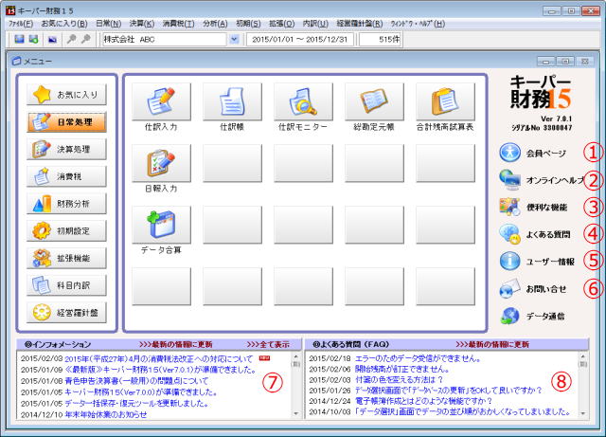606x437 pixels.
Task: Open FAQ 開始残高が訂正できません
Action: pos(401,370)
